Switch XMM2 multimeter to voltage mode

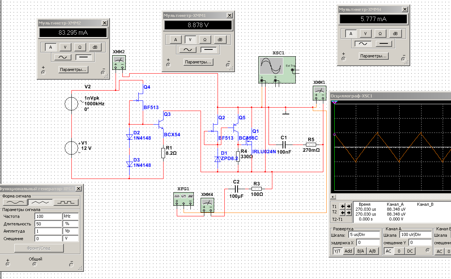65,47
